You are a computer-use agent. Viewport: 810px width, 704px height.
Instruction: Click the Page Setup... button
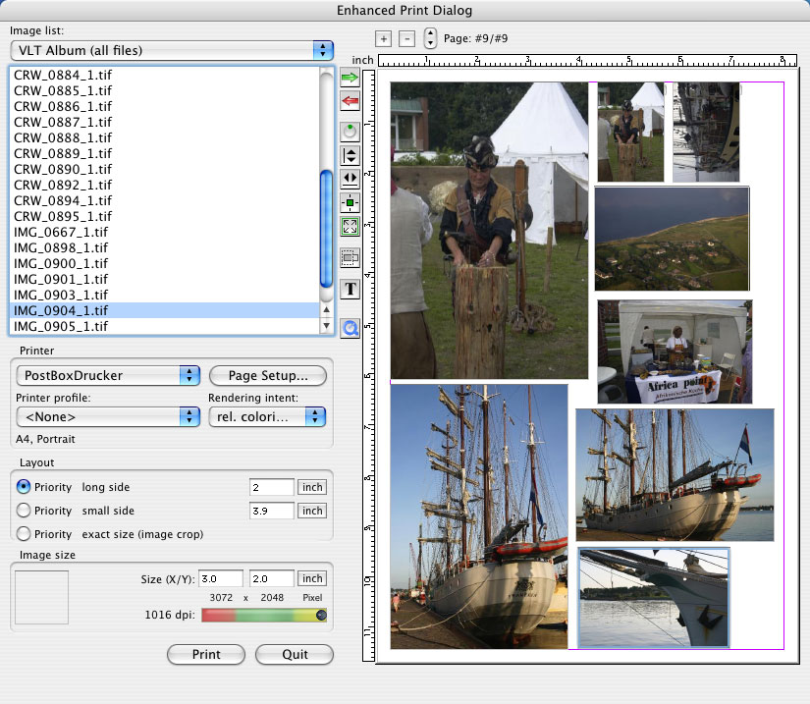point(267,375)
